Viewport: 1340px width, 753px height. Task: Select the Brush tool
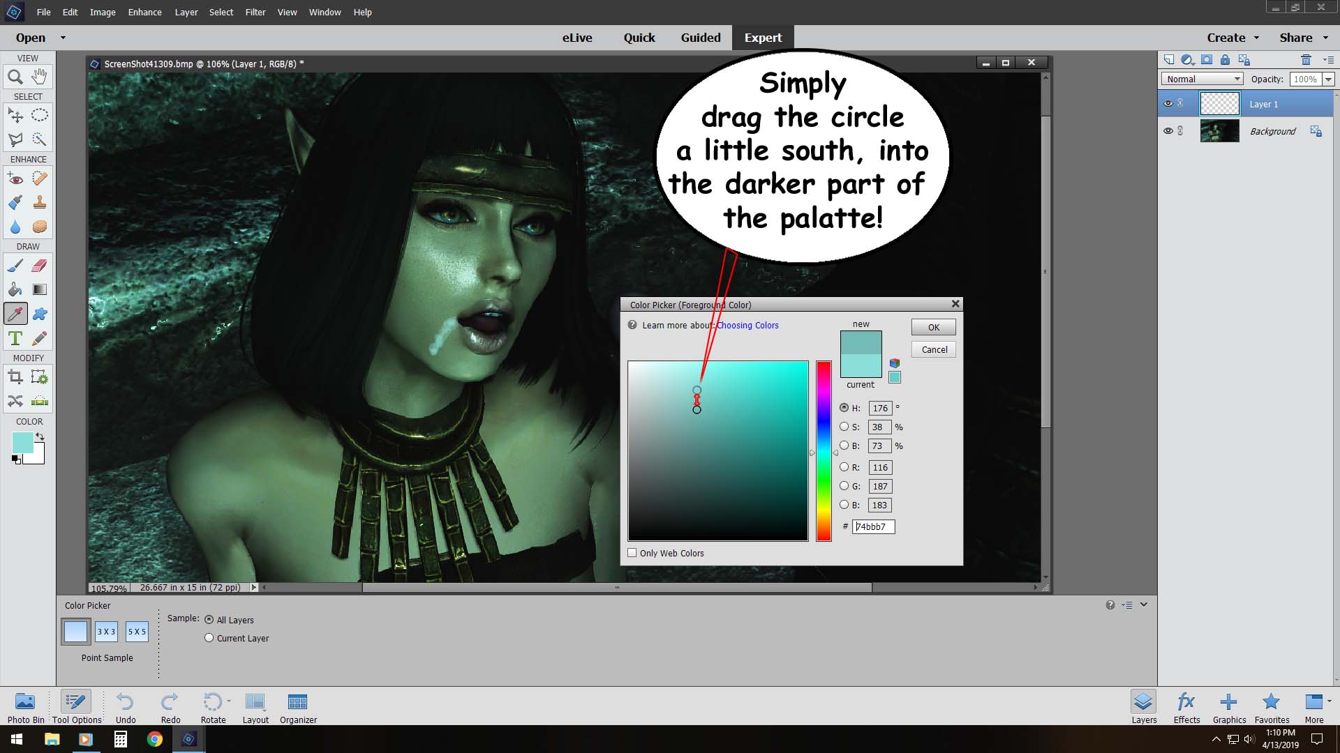[x=15, y=266]
